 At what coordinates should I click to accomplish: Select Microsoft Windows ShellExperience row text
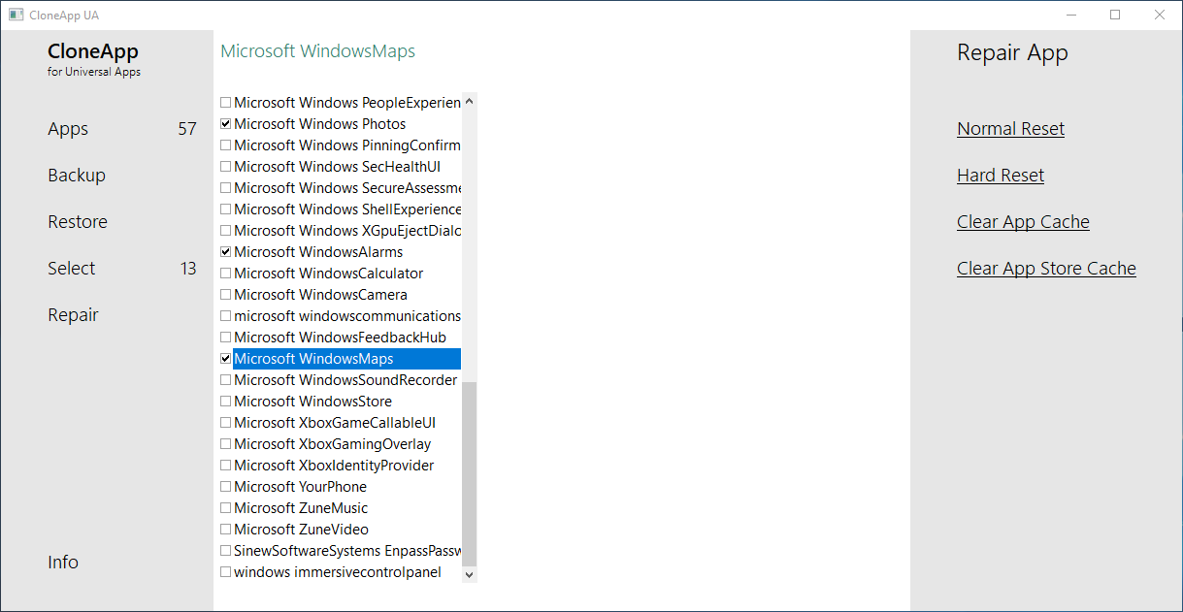(347, 209)
